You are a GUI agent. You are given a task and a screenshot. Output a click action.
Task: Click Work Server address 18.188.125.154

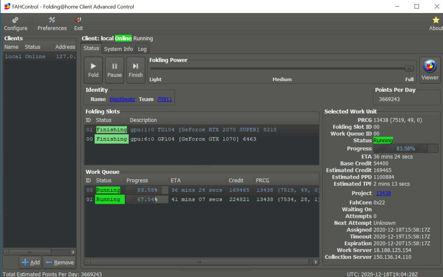(392, 250)
